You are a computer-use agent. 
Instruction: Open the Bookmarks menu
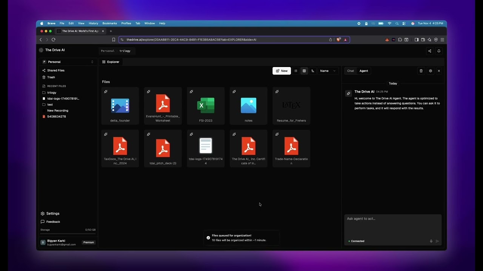[x=109, y=23]
